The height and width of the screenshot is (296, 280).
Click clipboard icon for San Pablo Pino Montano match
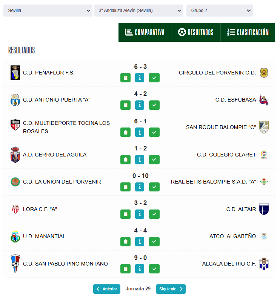[x=125, y=269]
